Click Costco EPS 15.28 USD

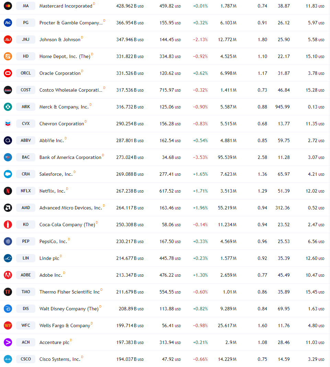point(315,90)
